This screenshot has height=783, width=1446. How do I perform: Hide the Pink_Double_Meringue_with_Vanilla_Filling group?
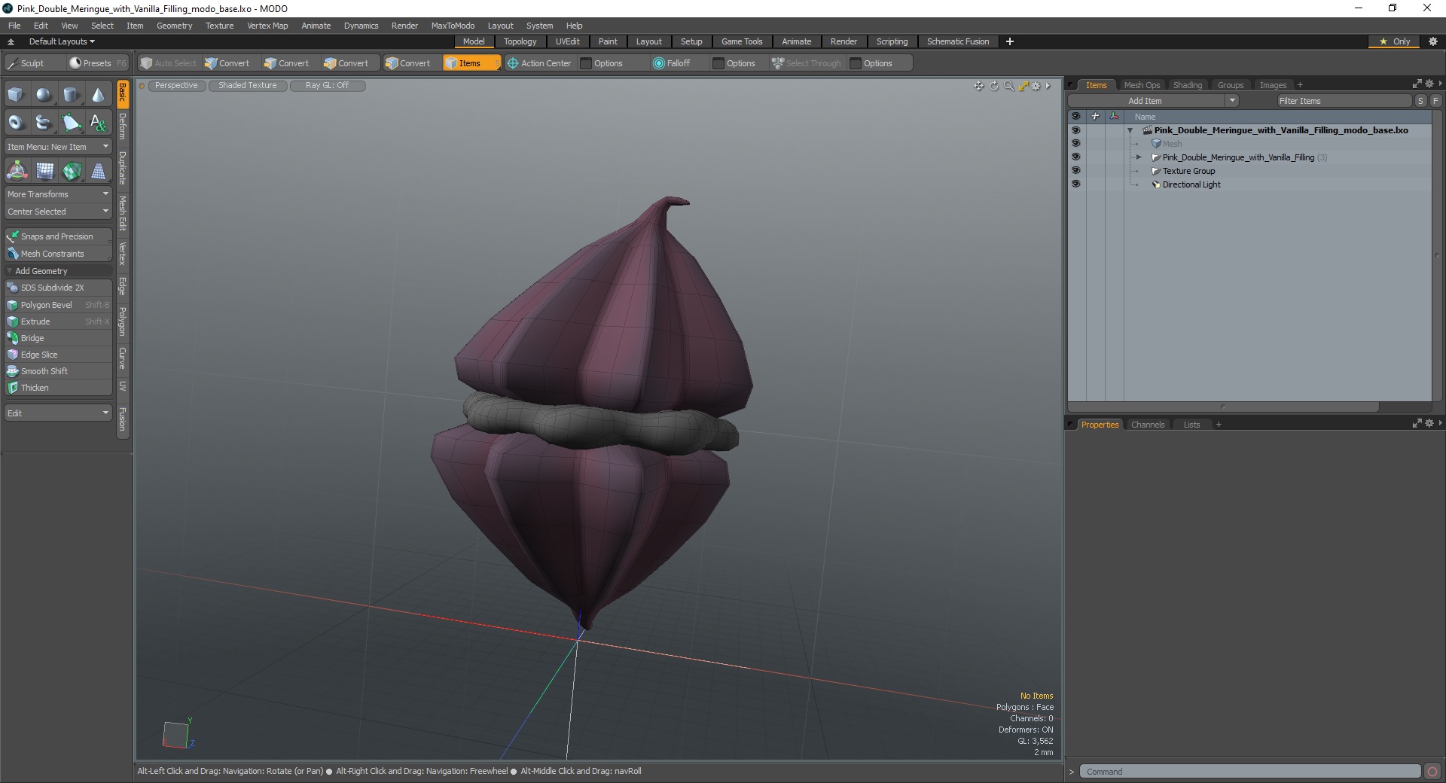click(x=1075, y=157)
